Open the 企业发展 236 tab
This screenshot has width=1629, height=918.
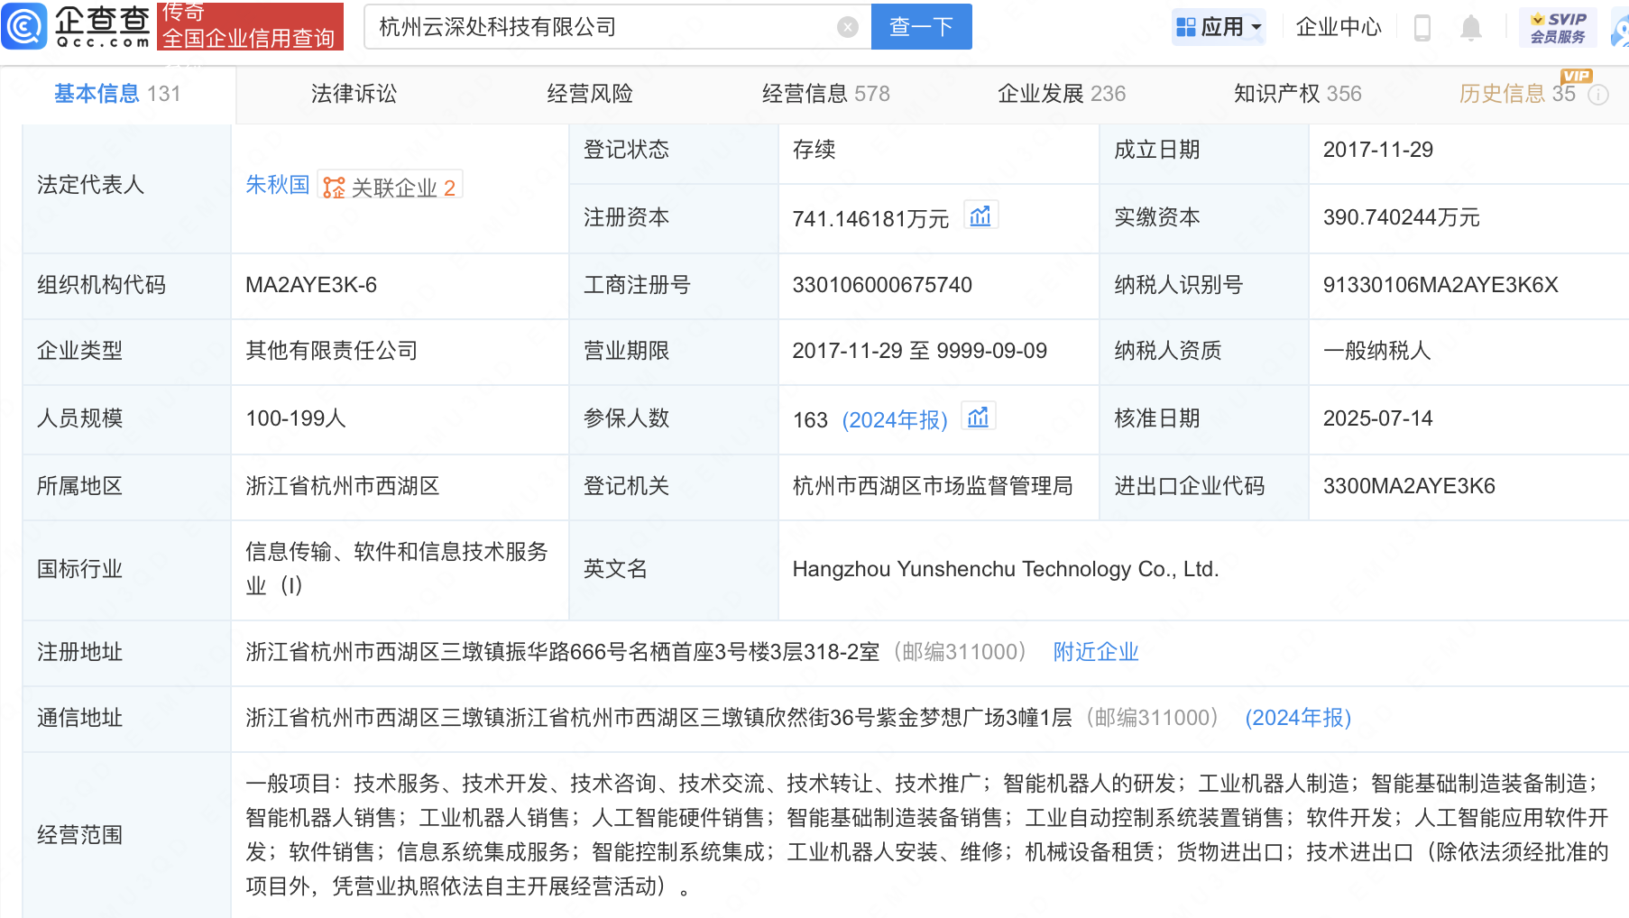pyautogui.click(x=1062, y=94)
